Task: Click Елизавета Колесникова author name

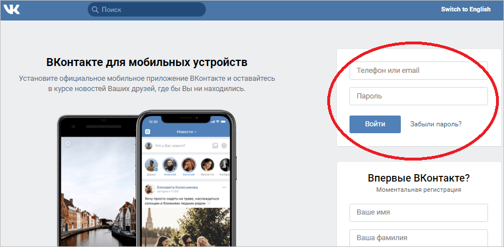Action: (x=177, y=187)
